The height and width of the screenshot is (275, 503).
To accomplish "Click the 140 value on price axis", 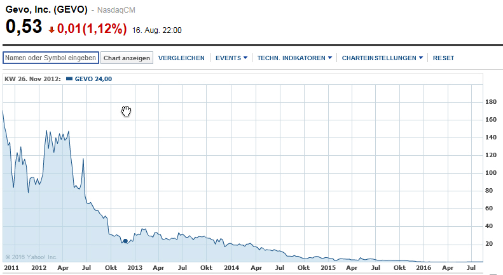I will pos(491,137).
